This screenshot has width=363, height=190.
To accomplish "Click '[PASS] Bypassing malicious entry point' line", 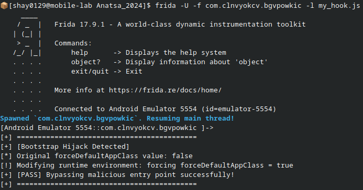I will [117, 175].
